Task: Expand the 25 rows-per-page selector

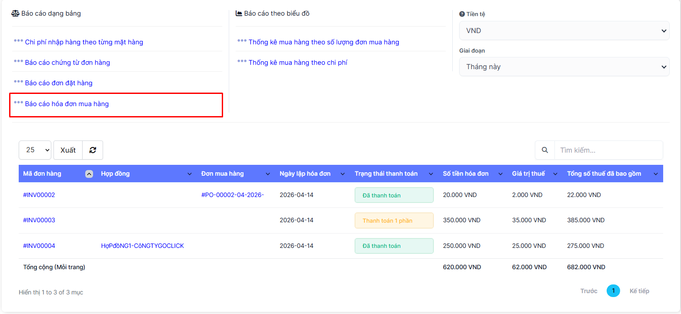Action: [x=35, y=150]
